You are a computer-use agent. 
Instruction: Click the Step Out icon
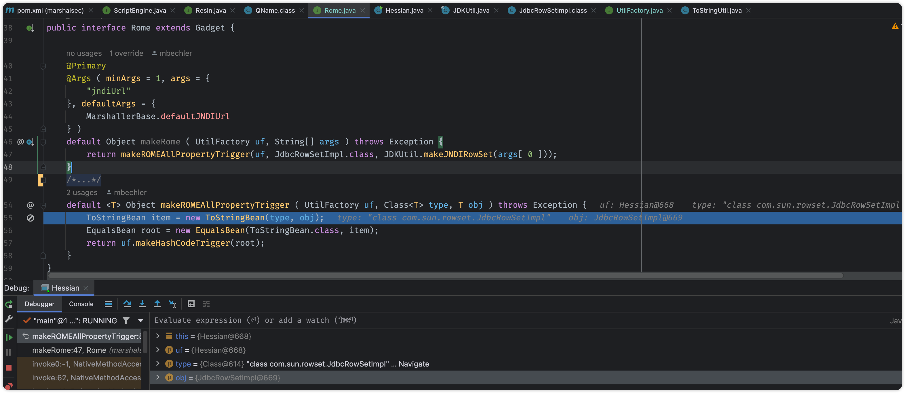pos(157,304)
